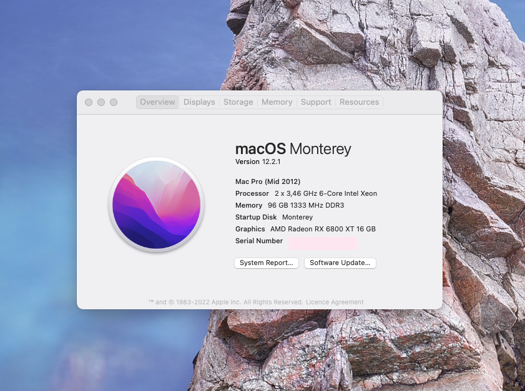Click the redacted serial number field
The image size is (525, 391).
[323, 243]
